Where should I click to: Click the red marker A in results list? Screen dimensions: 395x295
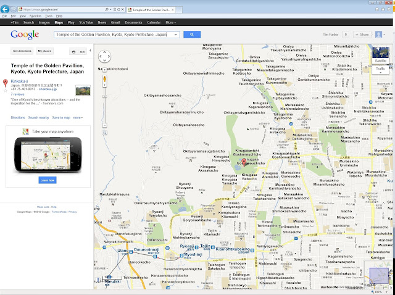pyautogui.click(x=5, y=83)
